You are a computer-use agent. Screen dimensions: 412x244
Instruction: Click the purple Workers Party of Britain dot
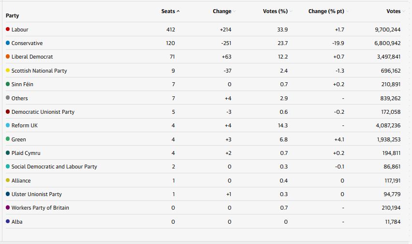click(x=8, y=208)
